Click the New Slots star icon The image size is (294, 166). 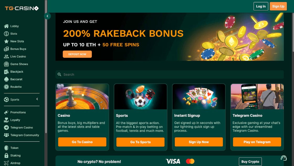(x=6, y=41)
